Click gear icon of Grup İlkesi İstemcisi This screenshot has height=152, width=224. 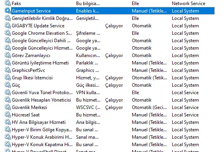(x=7, y=78)
